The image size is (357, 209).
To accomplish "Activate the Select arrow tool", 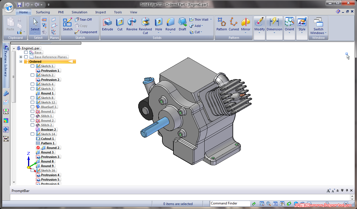I will (35, 25).
